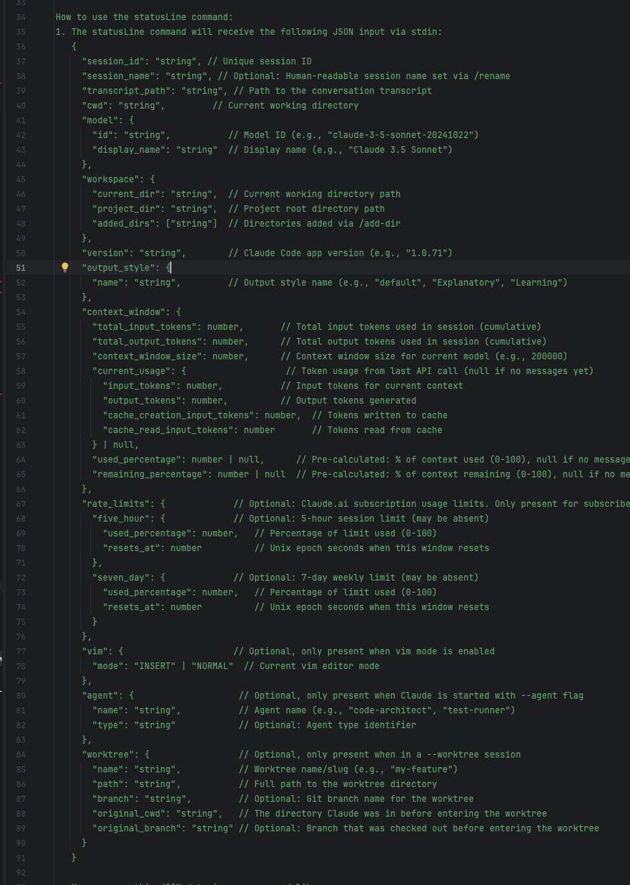The image size is (630, 885).
Task: Click the "Claude 3.5 Sonnet" example text
Action: 398,150
